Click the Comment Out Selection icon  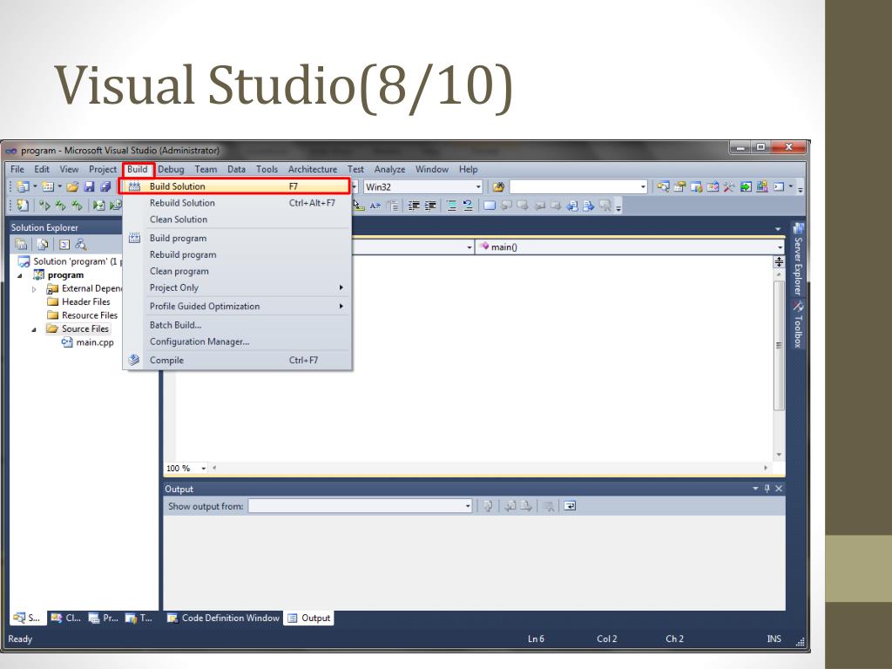coord(451,206)
